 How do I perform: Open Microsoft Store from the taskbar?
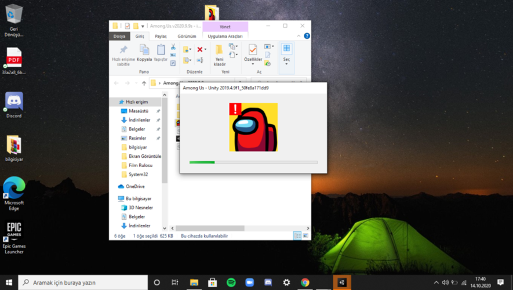pyautogui.click(x=213, y=282)
